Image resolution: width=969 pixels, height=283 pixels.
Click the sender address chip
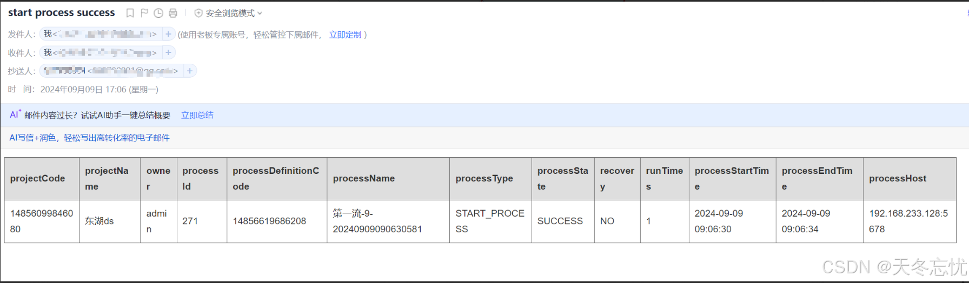(100, 34)
